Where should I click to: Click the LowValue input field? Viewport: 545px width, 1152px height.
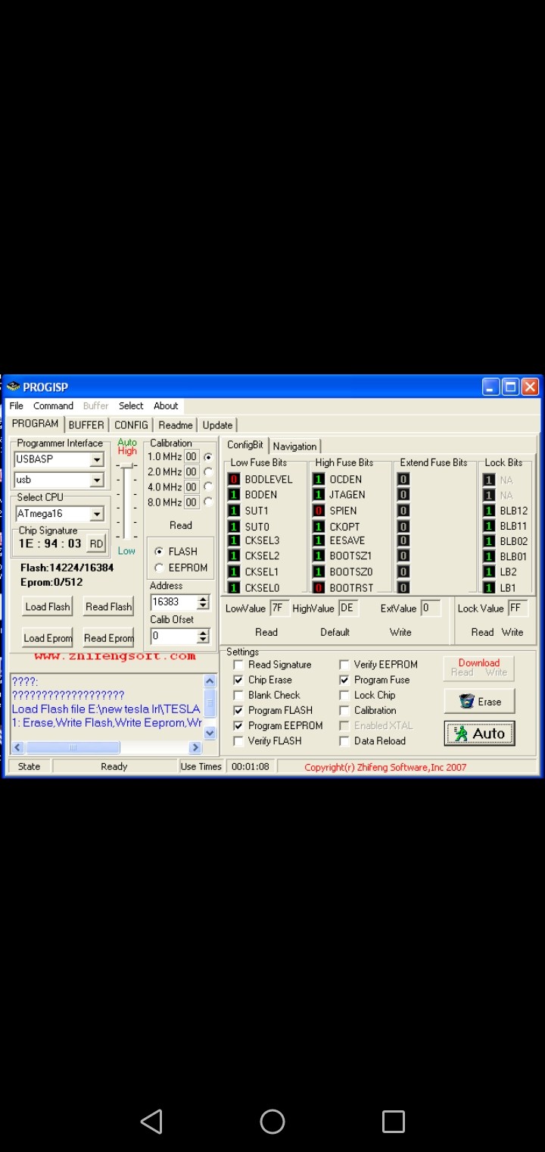279,609
